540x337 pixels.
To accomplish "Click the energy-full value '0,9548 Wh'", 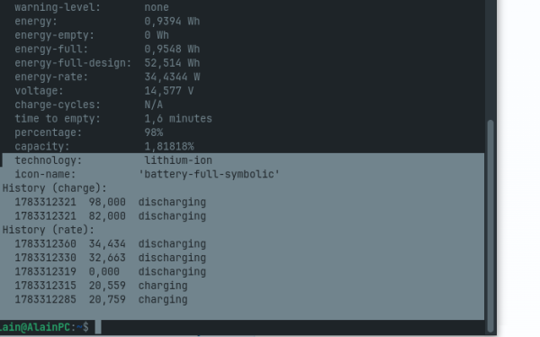I will tap(172, 49).
